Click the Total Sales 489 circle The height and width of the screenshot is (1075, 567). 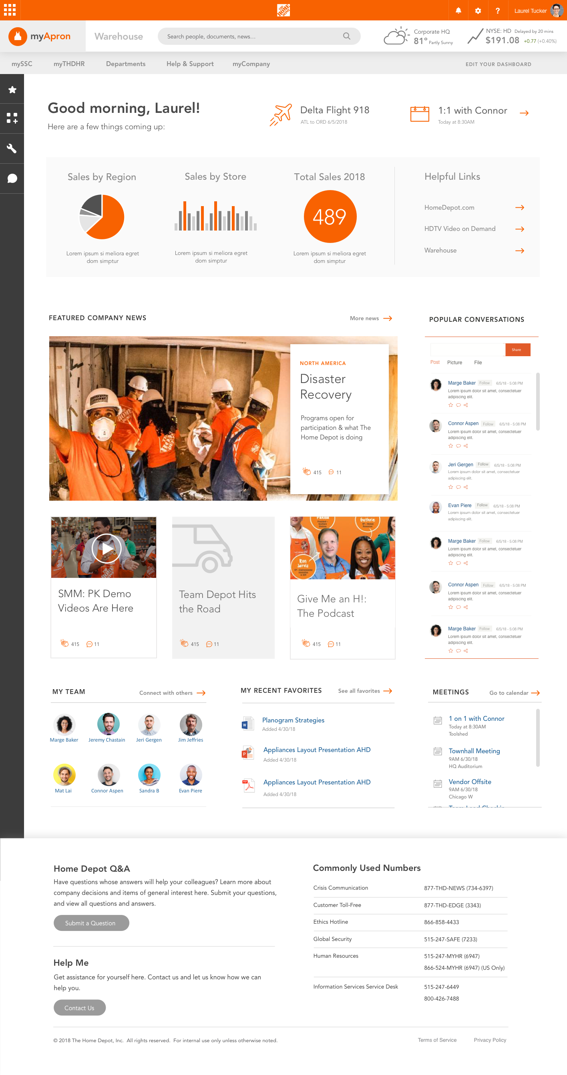click(330, 217)
